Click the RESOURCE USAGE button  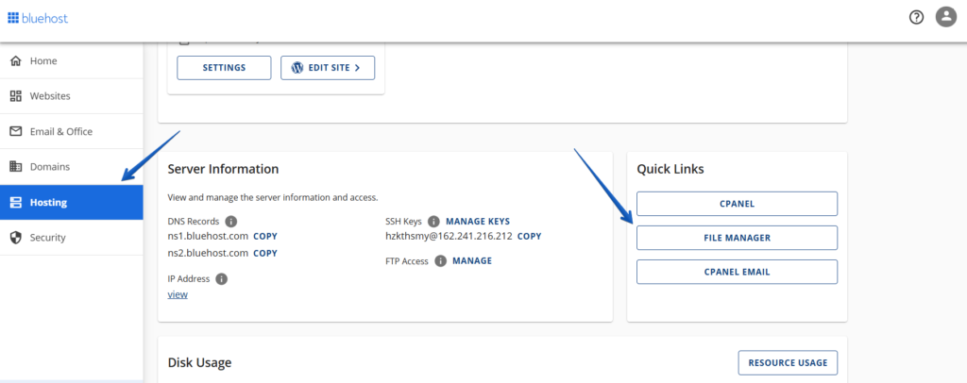coord(788,362)
